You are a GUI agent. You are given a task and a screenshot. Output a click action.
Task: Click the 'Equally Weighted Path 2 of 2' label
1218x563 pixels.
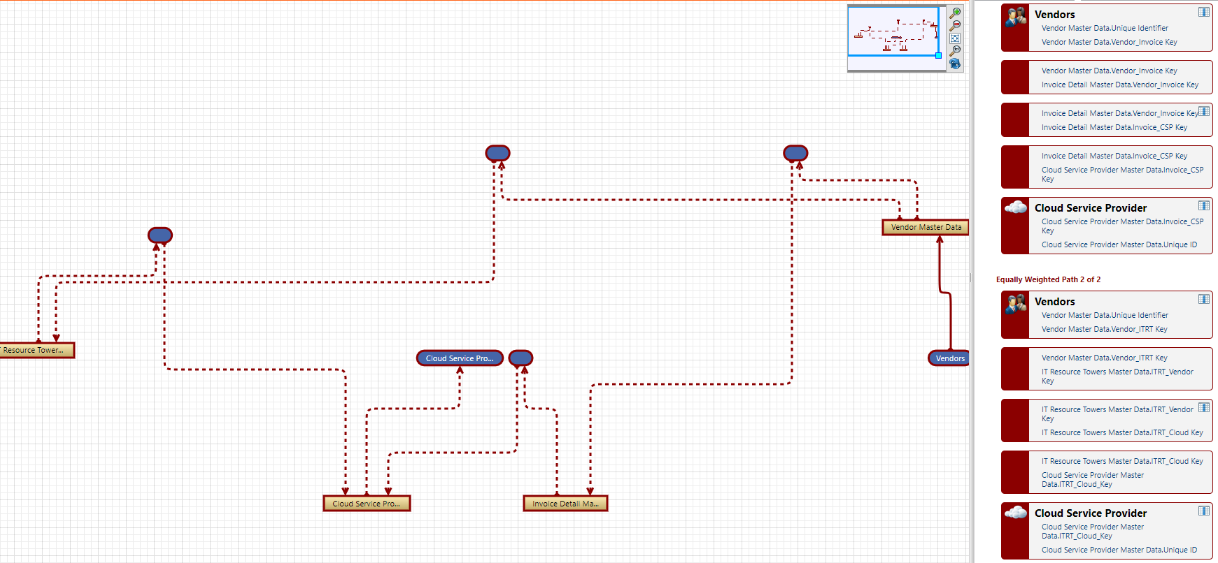[x=1048, y=279]
